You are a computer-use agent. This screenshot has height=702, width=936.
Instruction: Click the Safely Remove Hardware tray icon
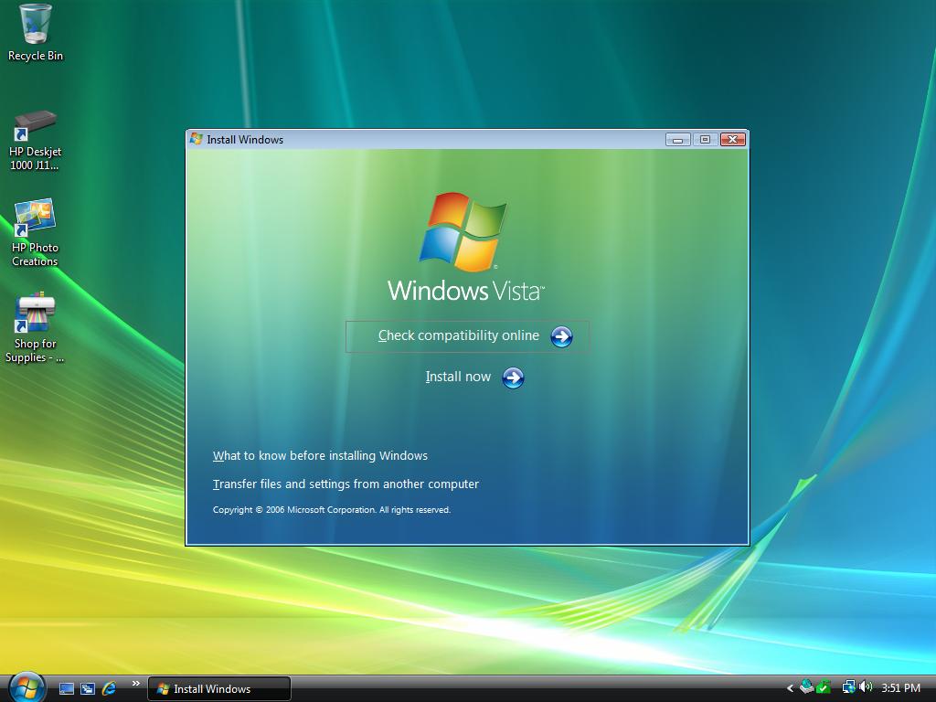click(x=807, y=687)
